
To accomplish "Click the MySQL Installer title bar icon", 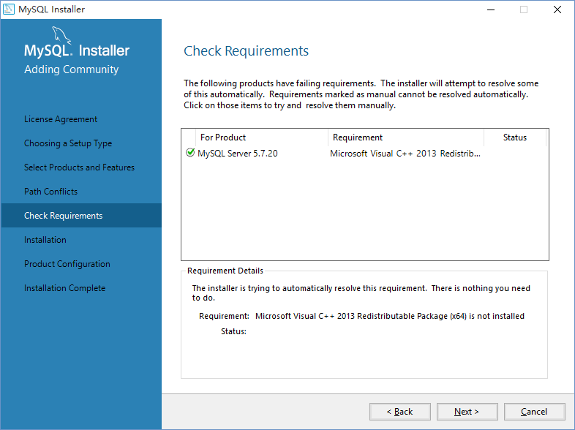I will point(9,10).
